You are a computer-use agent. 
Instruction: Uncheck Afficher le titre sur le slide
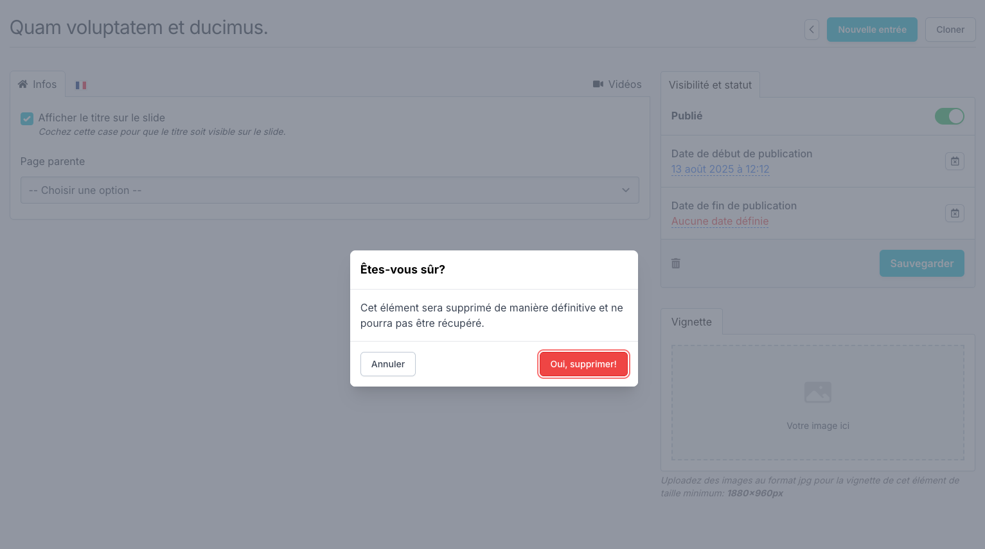pyautogui.click(x=26, y=118)
